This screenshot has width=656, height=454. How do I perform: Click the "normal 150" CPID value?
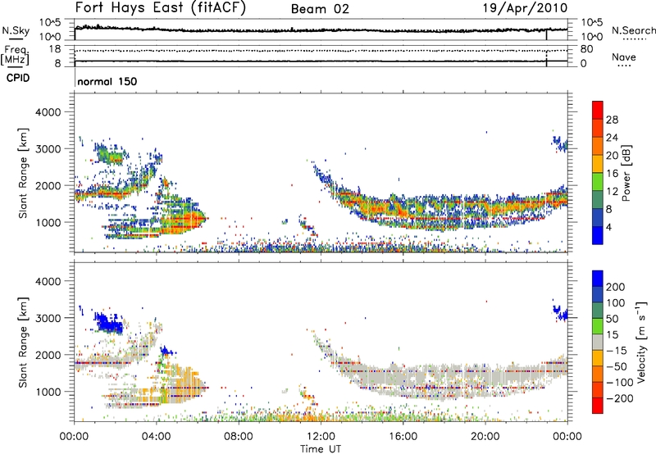pyautogui.click(x=107, y=81)
